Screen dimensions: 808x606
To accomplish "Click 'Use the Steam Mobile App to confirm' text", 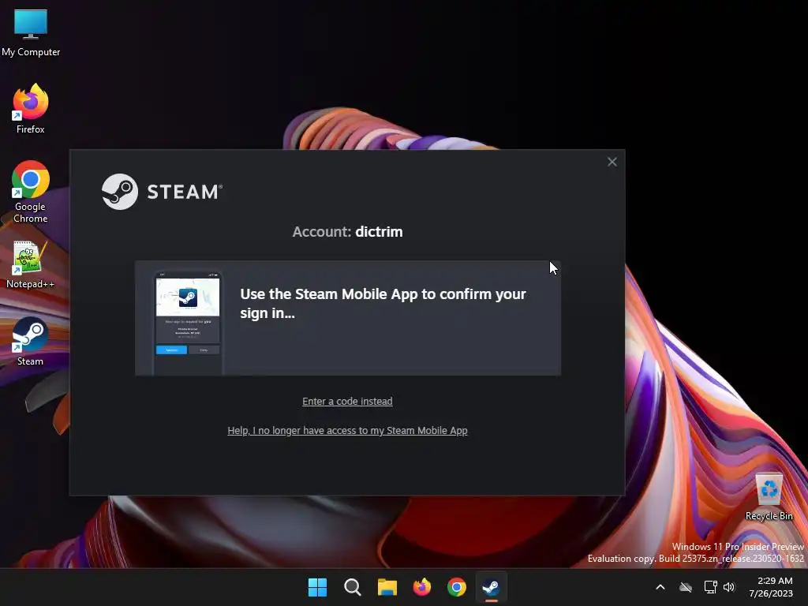I will 383,303.
